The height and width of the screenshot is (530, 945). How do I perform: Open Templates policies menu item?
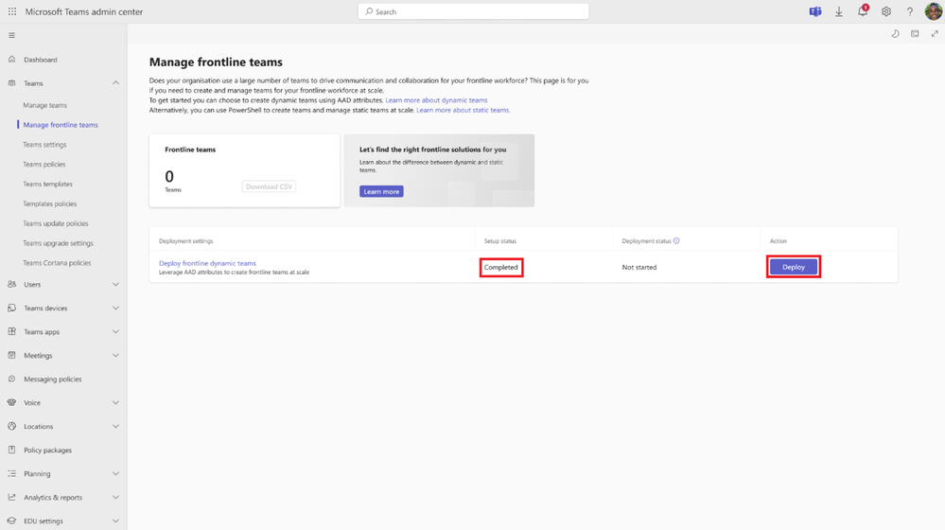[50, 203]
